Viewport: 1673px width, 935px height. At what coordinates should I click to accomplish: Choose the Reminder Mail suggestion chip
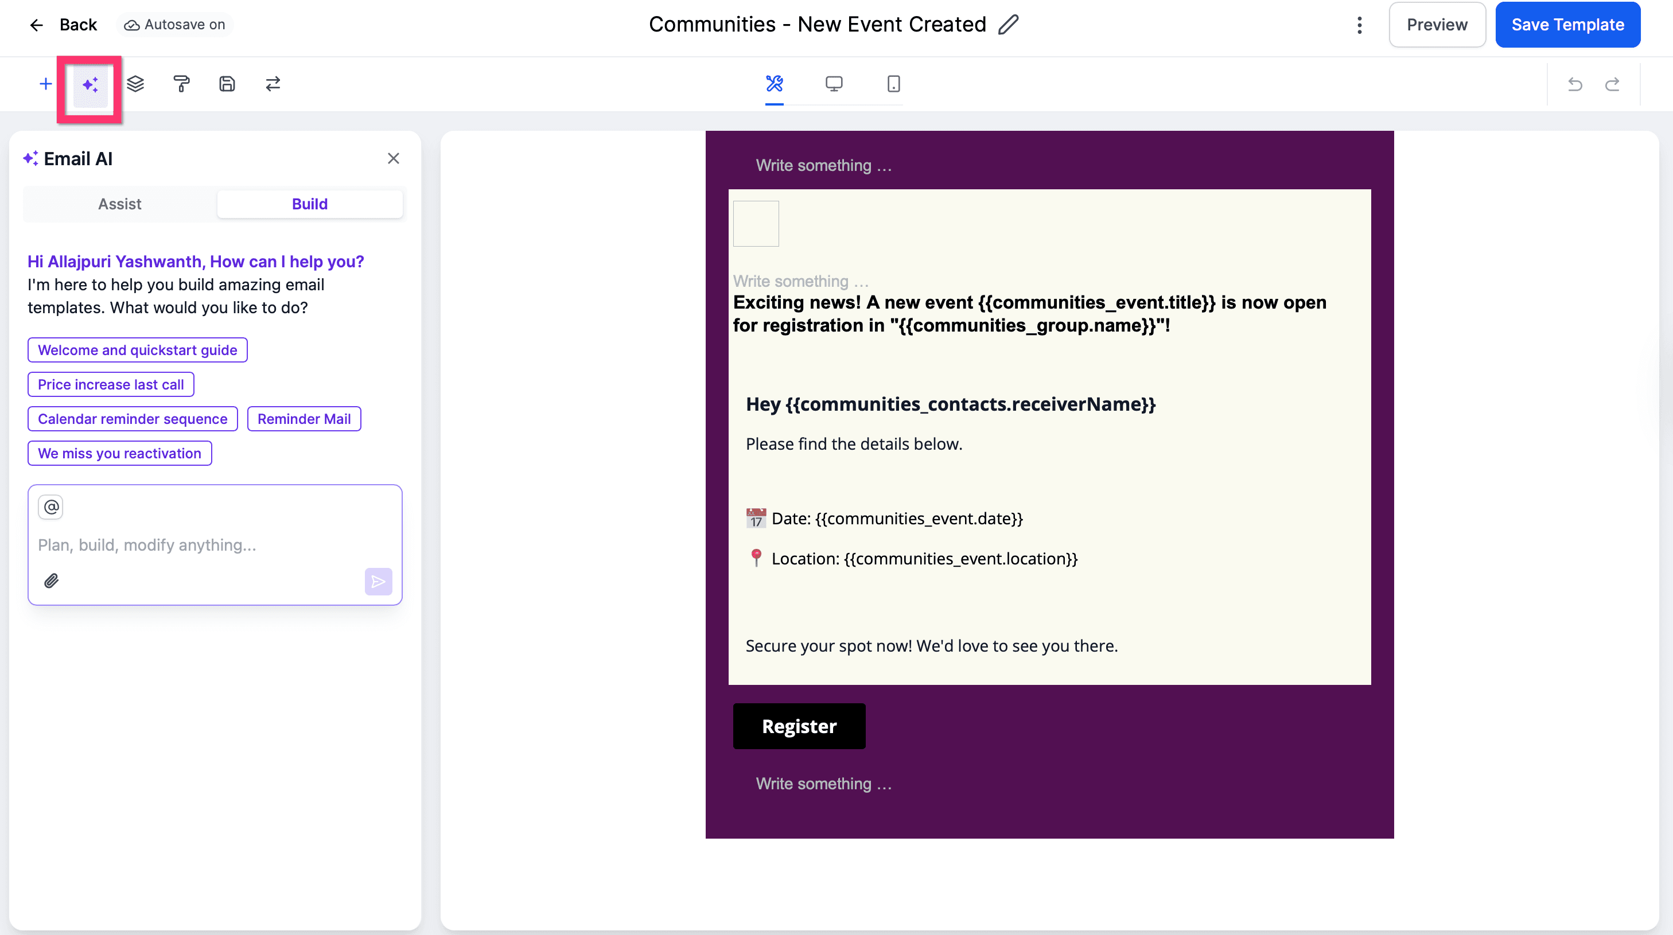304,419
